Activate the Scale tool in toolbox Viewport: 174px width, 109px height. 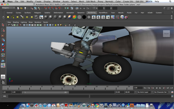click(3, 50)
